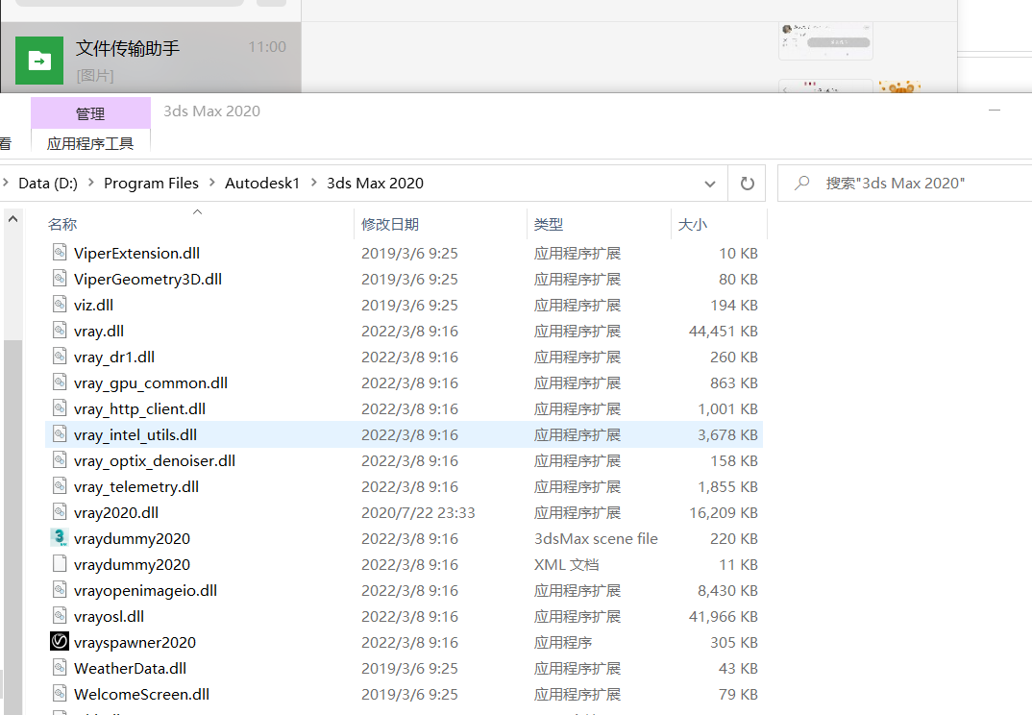This screenshot has height=715, width=1032.
Task: Click the scroll-up arrow of the file list
Action: coord(12,219)
